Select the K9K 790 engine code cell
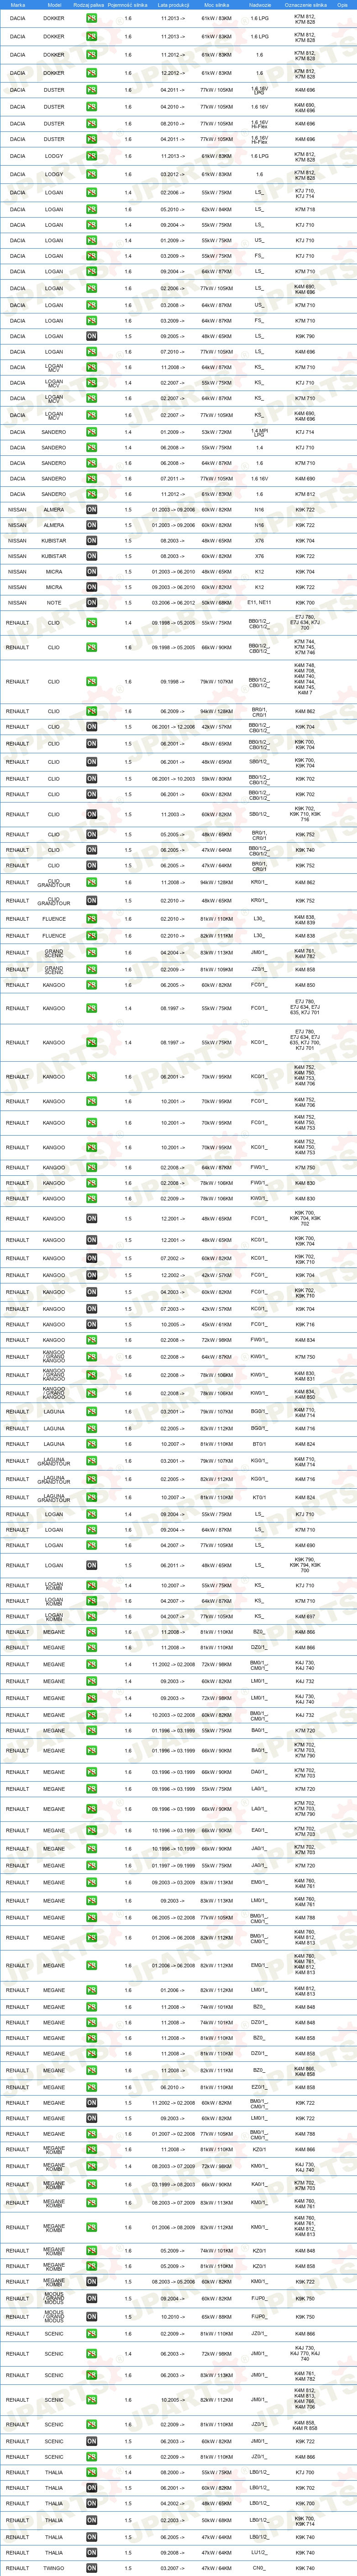 click(305, 336)
